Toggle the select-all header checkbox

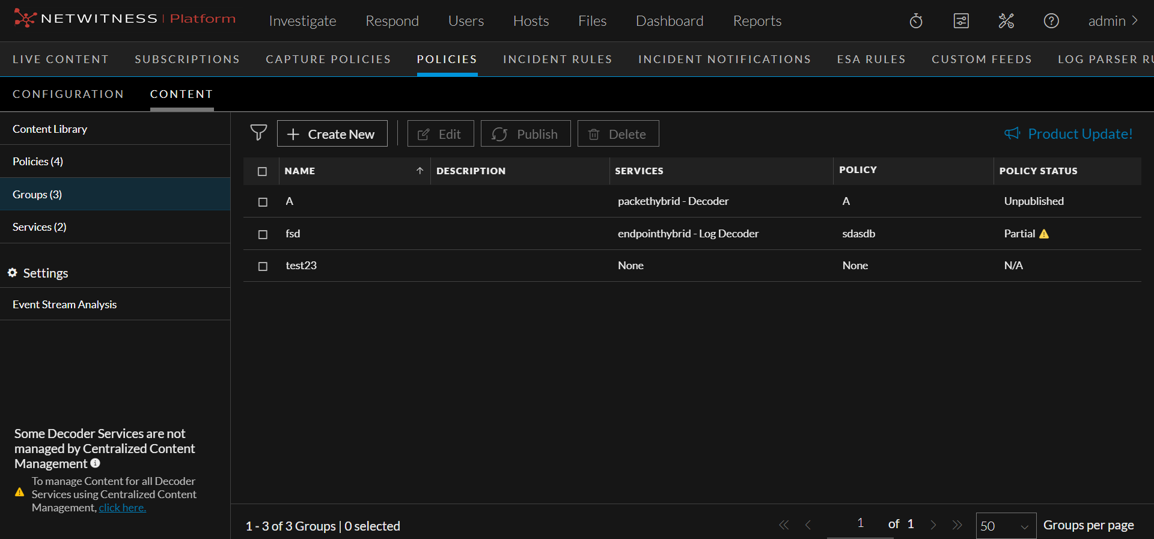click(x=262, y=171)
